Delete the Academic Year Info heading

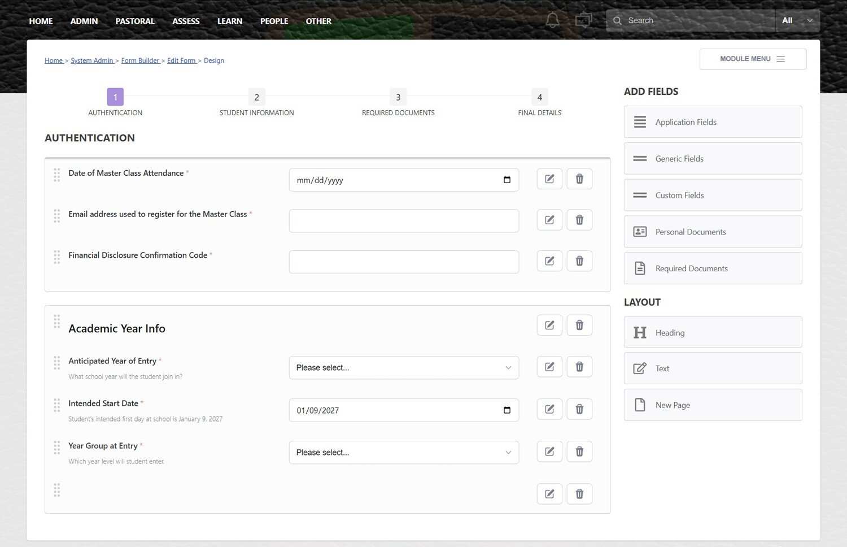[579, 325]
